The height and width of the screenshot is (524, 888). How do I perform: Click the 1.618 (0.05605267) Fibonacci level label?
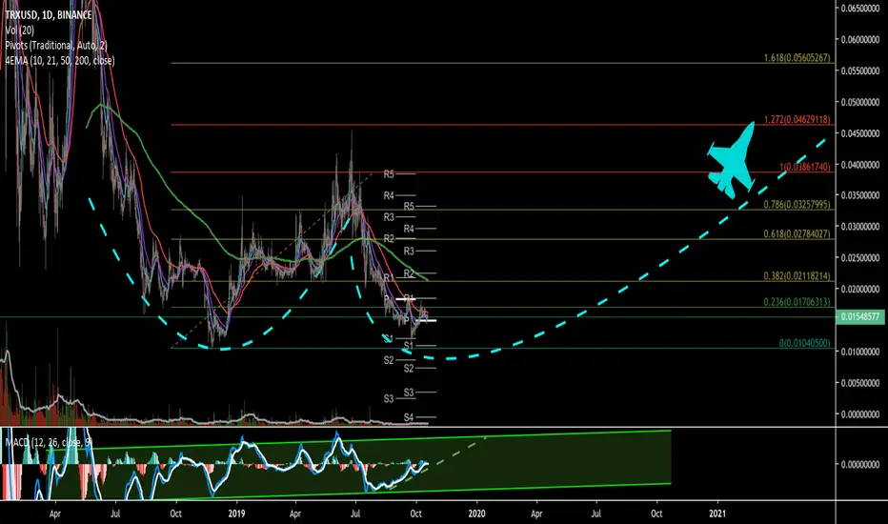(x=797, y=58)
